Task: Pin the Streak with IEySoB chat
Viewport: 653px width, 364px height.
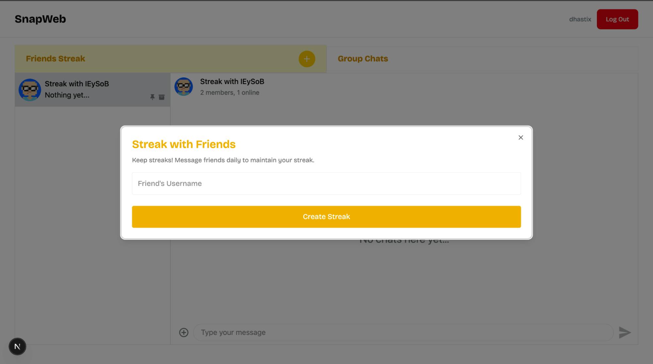Action: [x=152, y=97]
